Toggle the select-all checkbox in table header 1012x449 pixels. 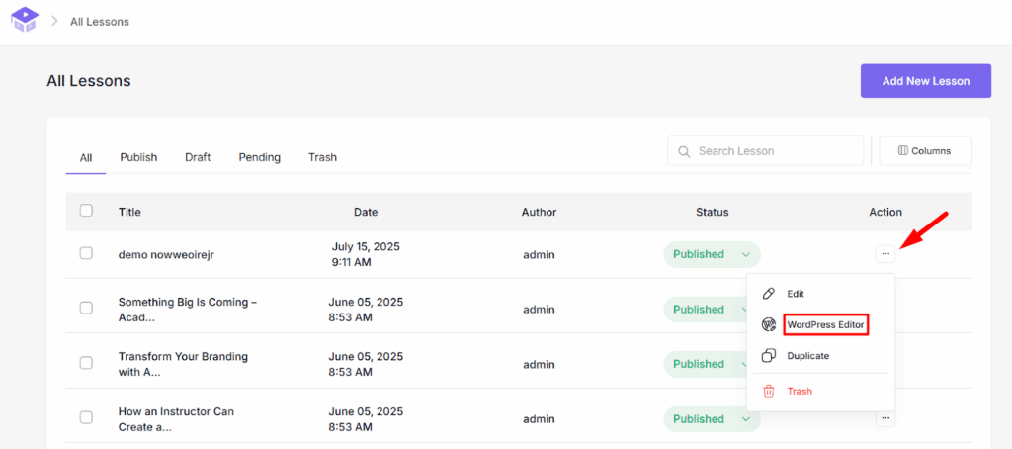pos(86,211)
